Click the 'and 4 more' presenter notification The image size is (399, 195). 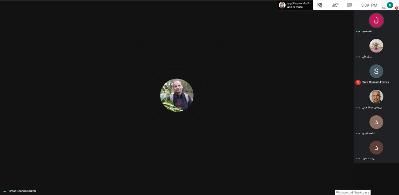[x=295, y=7]
